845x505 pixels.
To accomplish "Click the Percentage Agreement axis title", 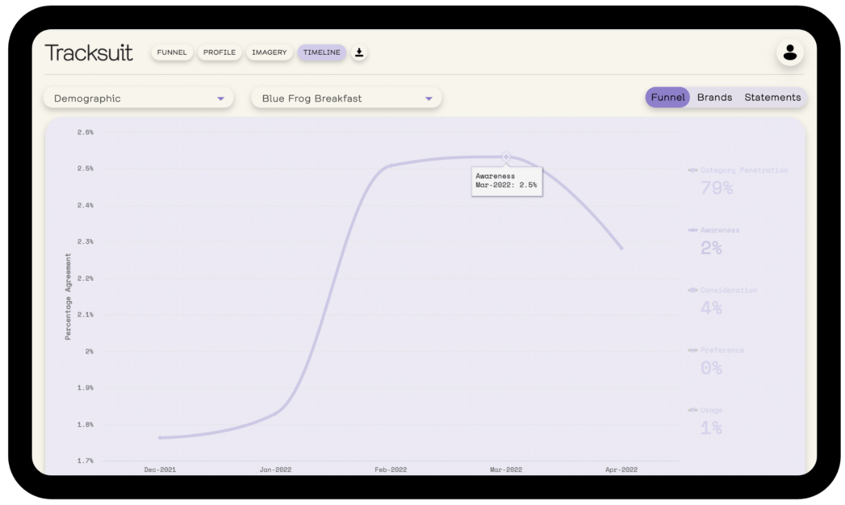I will tap(68, 296).
